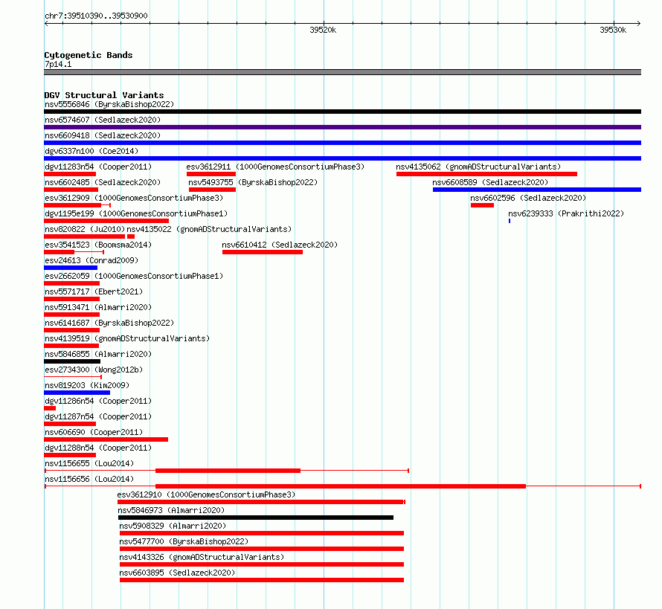Open nsv1156656 (Lou2014) label
This screenshot has height=609, width=662.
[x=89, y=479]
